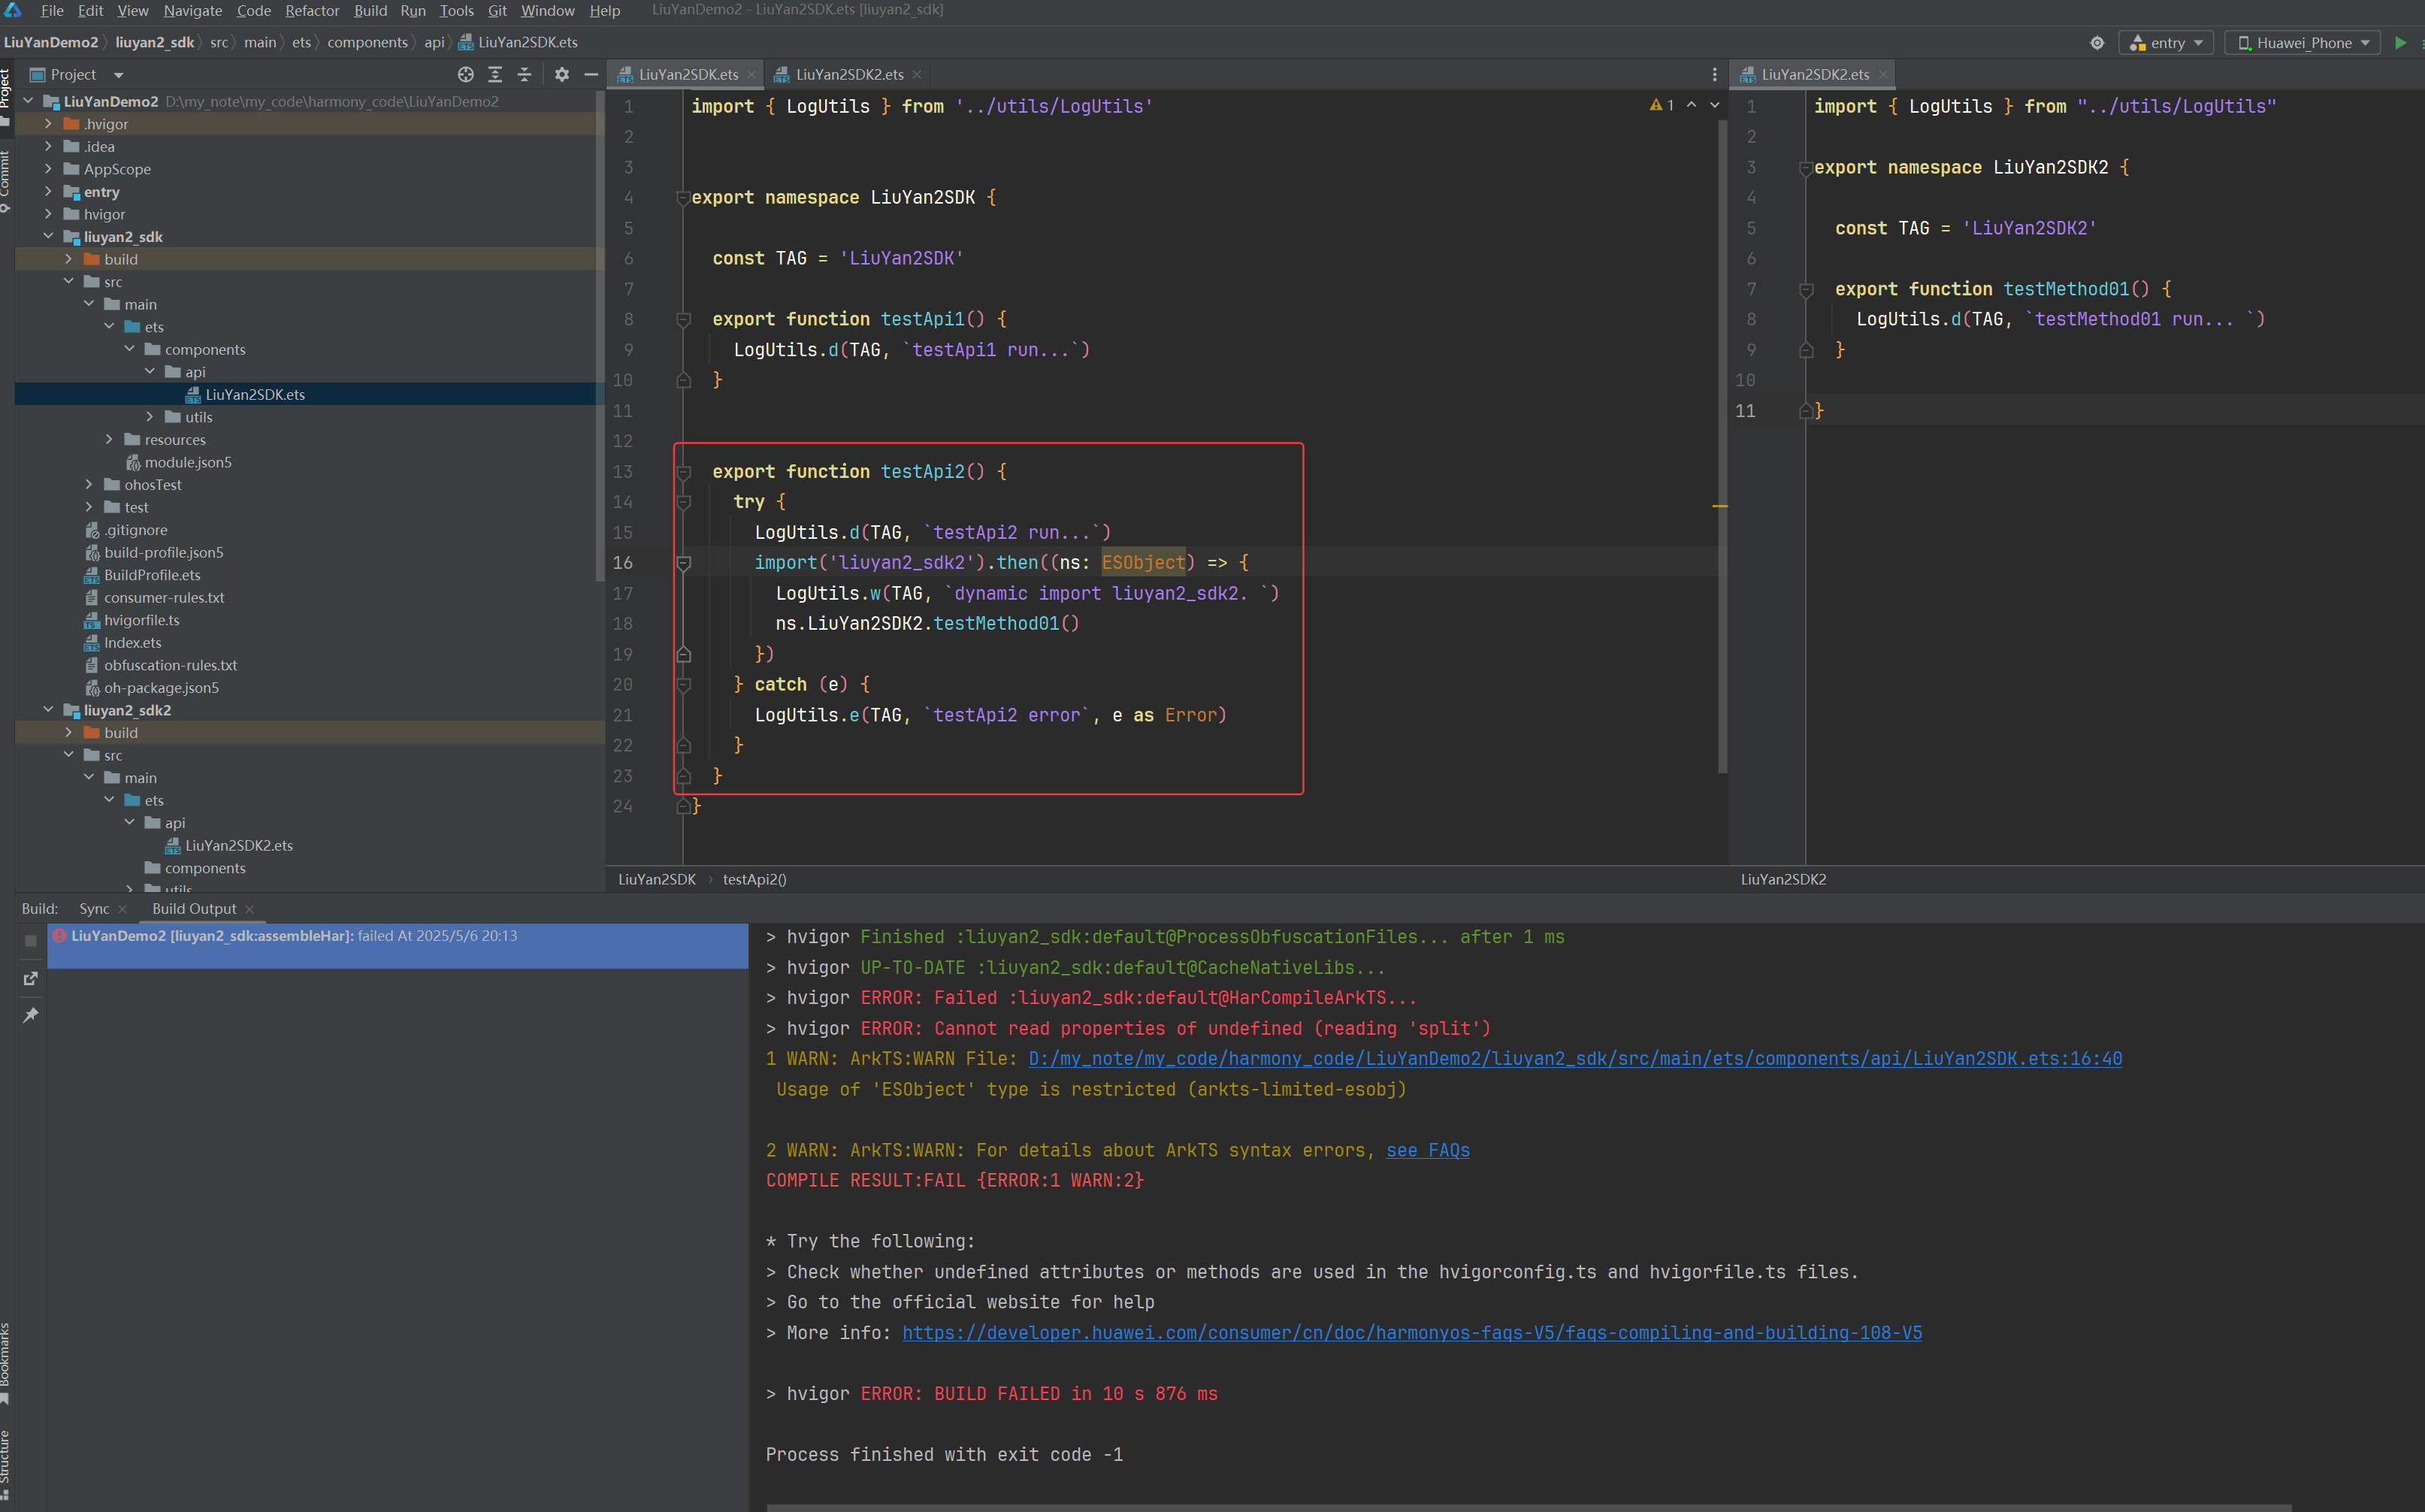Go to previous highlighted problem up arrow
Screen dimensions: 2425x1512
point(1691,105)
